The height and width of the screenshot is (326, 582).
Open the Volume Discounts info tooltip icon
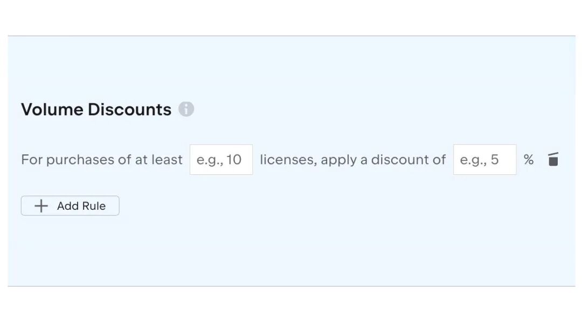click(186, 109)
